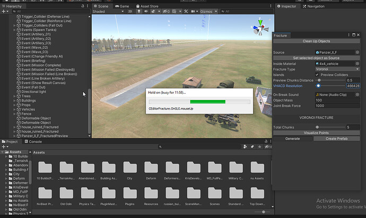Click the scene camera settings icon

click(x=193, y=12)
